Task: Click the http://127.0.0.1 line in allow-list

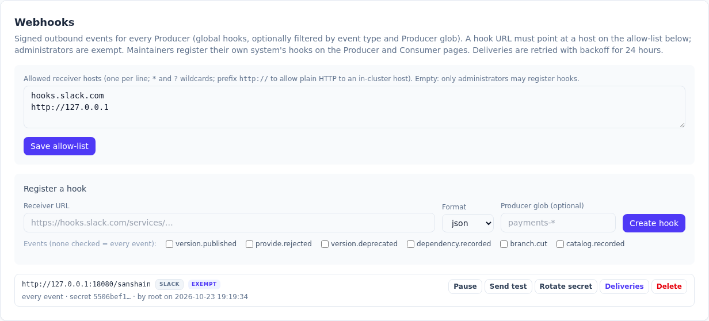Action: [70, 107]
